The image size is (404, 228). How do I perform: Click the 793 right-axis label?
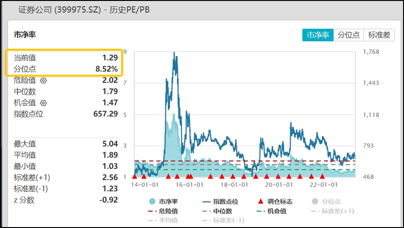point(368,146)
